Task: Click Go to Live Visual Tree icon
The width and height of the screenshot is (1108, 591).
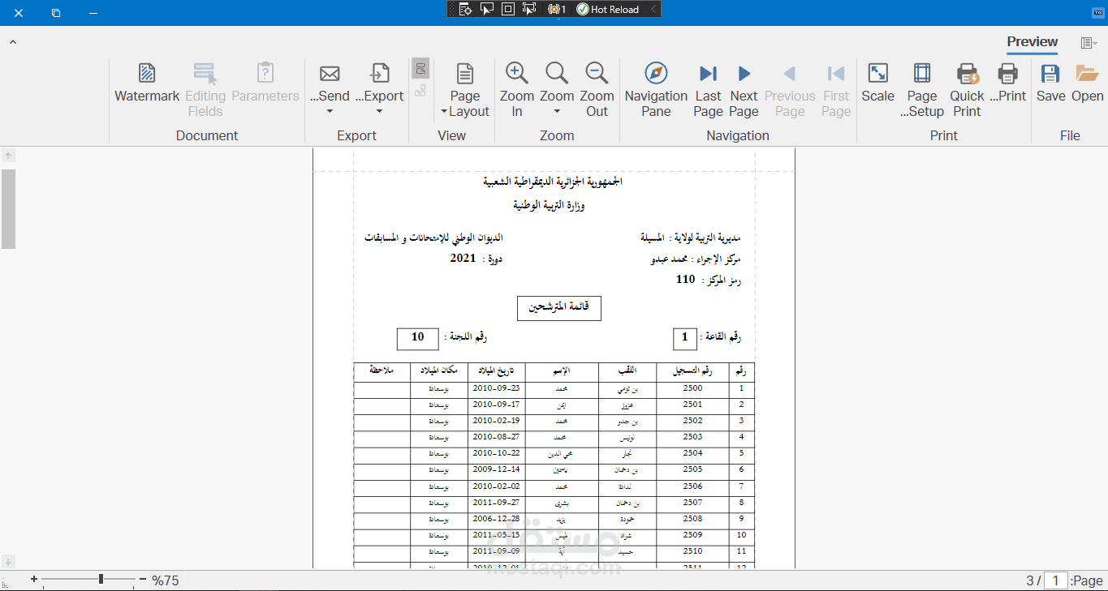Action: point(465,9)
